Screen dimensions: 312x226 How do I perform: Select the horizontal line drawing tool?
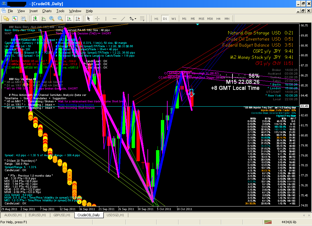[114, 19]
